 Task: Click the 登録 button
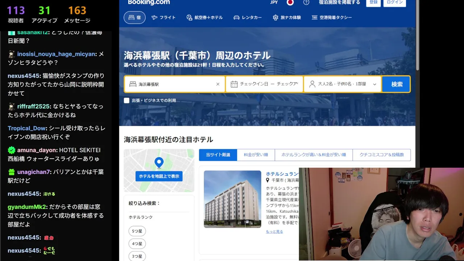point(373,3)
